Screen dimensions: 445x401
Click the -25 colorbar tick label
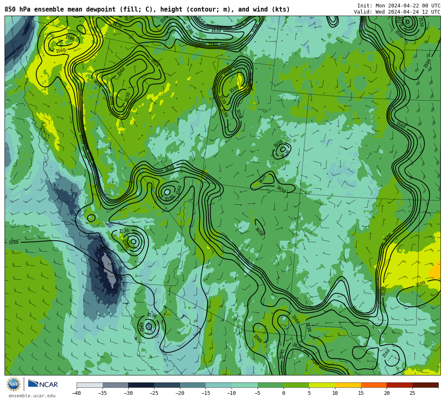coord(154,393)
